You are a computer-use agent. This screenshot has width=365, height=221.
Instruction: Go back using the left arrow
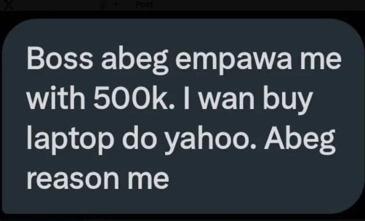click(117, 5)
